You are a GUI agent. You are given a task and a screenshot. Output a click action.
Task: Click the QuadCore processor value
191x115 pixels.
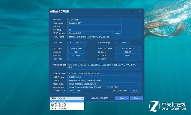(95, 20)
